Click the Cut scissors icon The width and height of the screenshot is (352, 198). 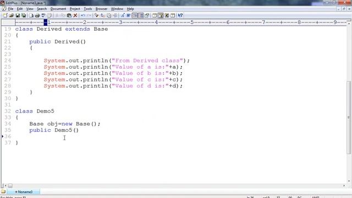pyautogui.click(x=57, y=15)
